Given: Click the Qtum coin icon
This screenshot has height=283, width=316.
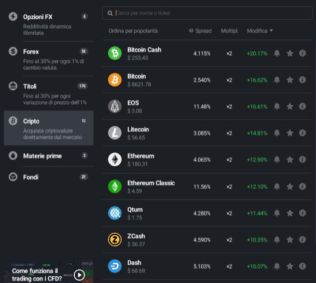Looking at the screenshot, I should point(115,213).
